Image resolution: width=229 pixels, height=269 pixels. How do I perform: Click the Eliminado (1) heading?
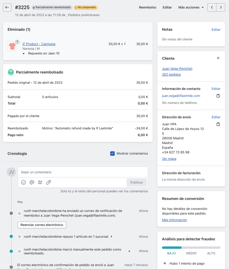19,29
